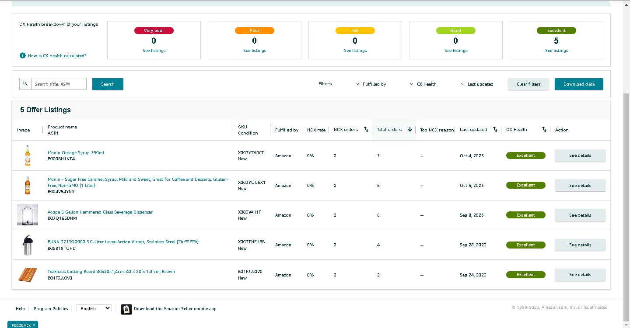
Task: Click the Search title, ASIN input field
Action: 59,84
